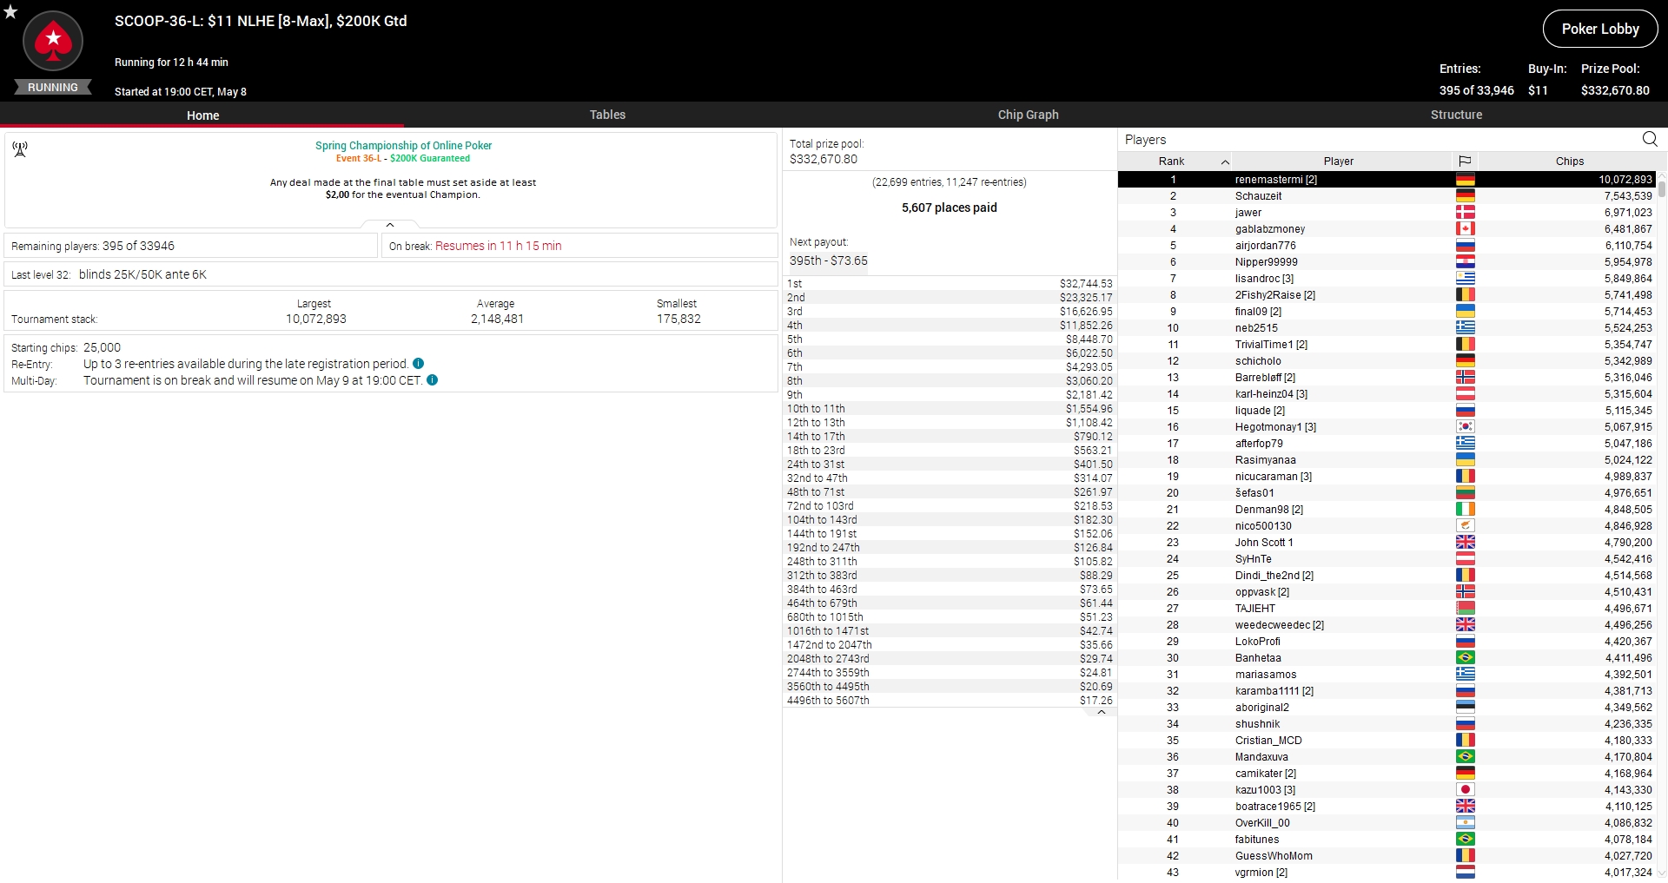Click the flag next to Nipper99999
The height and width of the screenshot is (883, 1668).
point(1465,262)
